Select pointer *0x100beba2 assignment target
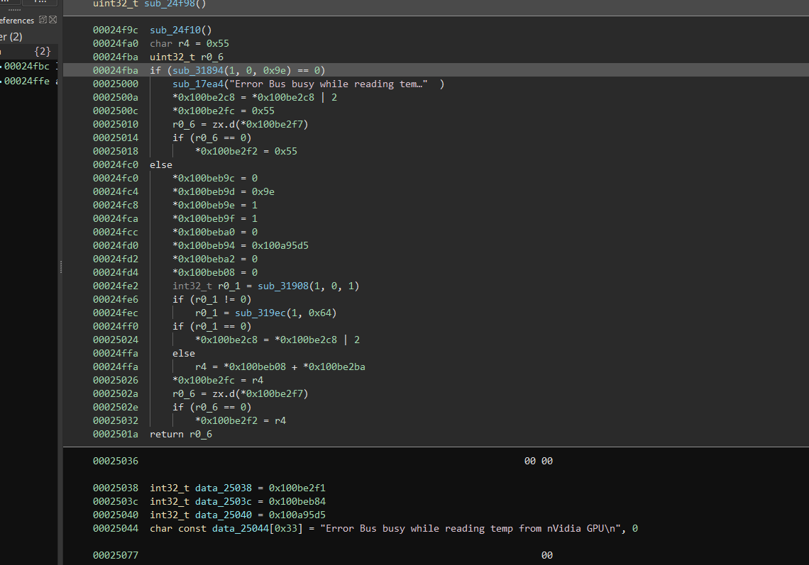The height and width of the screenshot is (565, 809). (204, 259)
